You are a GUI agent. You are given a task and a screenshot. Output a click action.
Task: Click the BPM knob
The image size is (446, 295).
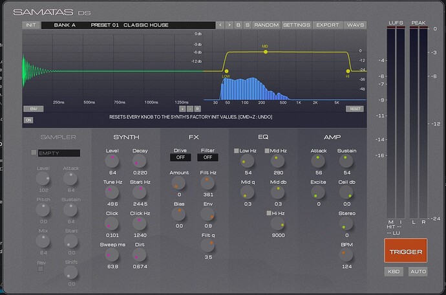pos(346,255)
